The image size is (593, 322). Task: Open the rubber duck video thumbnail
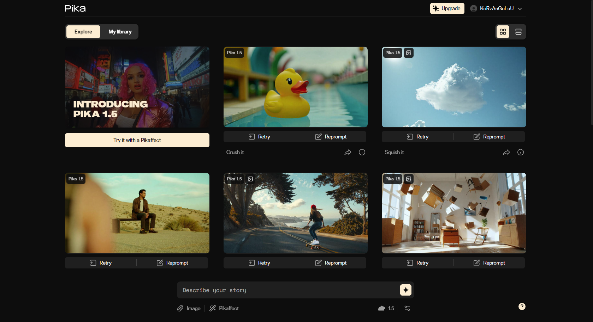tap(296, 87)
